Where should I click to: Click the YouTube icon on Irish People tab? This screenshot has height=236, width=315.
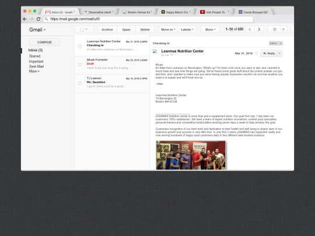click(202, 12)
